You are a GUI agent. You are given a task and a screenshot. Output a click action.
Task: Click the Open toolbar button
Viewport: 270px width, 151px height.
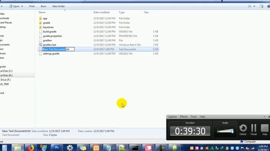[14, 6]
